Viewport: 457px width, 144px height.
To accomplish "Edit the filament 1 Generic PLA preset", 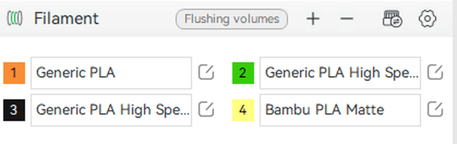I will point(206,73).
